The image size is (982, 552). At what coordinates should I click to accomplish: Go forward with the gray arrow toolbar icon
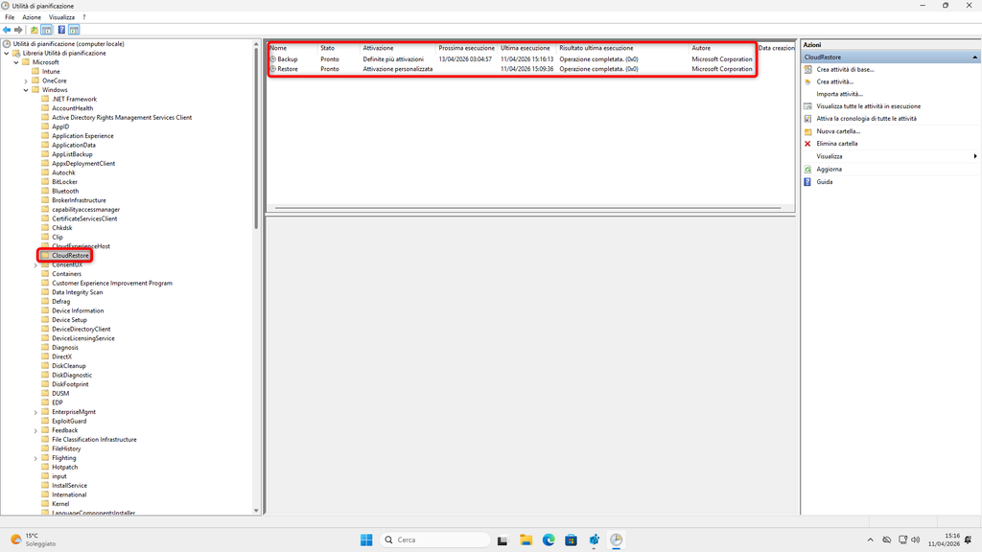pos(18,30)
